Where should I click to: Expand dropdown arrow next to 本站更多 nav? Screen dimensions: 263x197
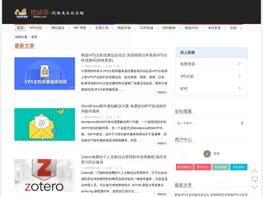click(x=225, y=28)
